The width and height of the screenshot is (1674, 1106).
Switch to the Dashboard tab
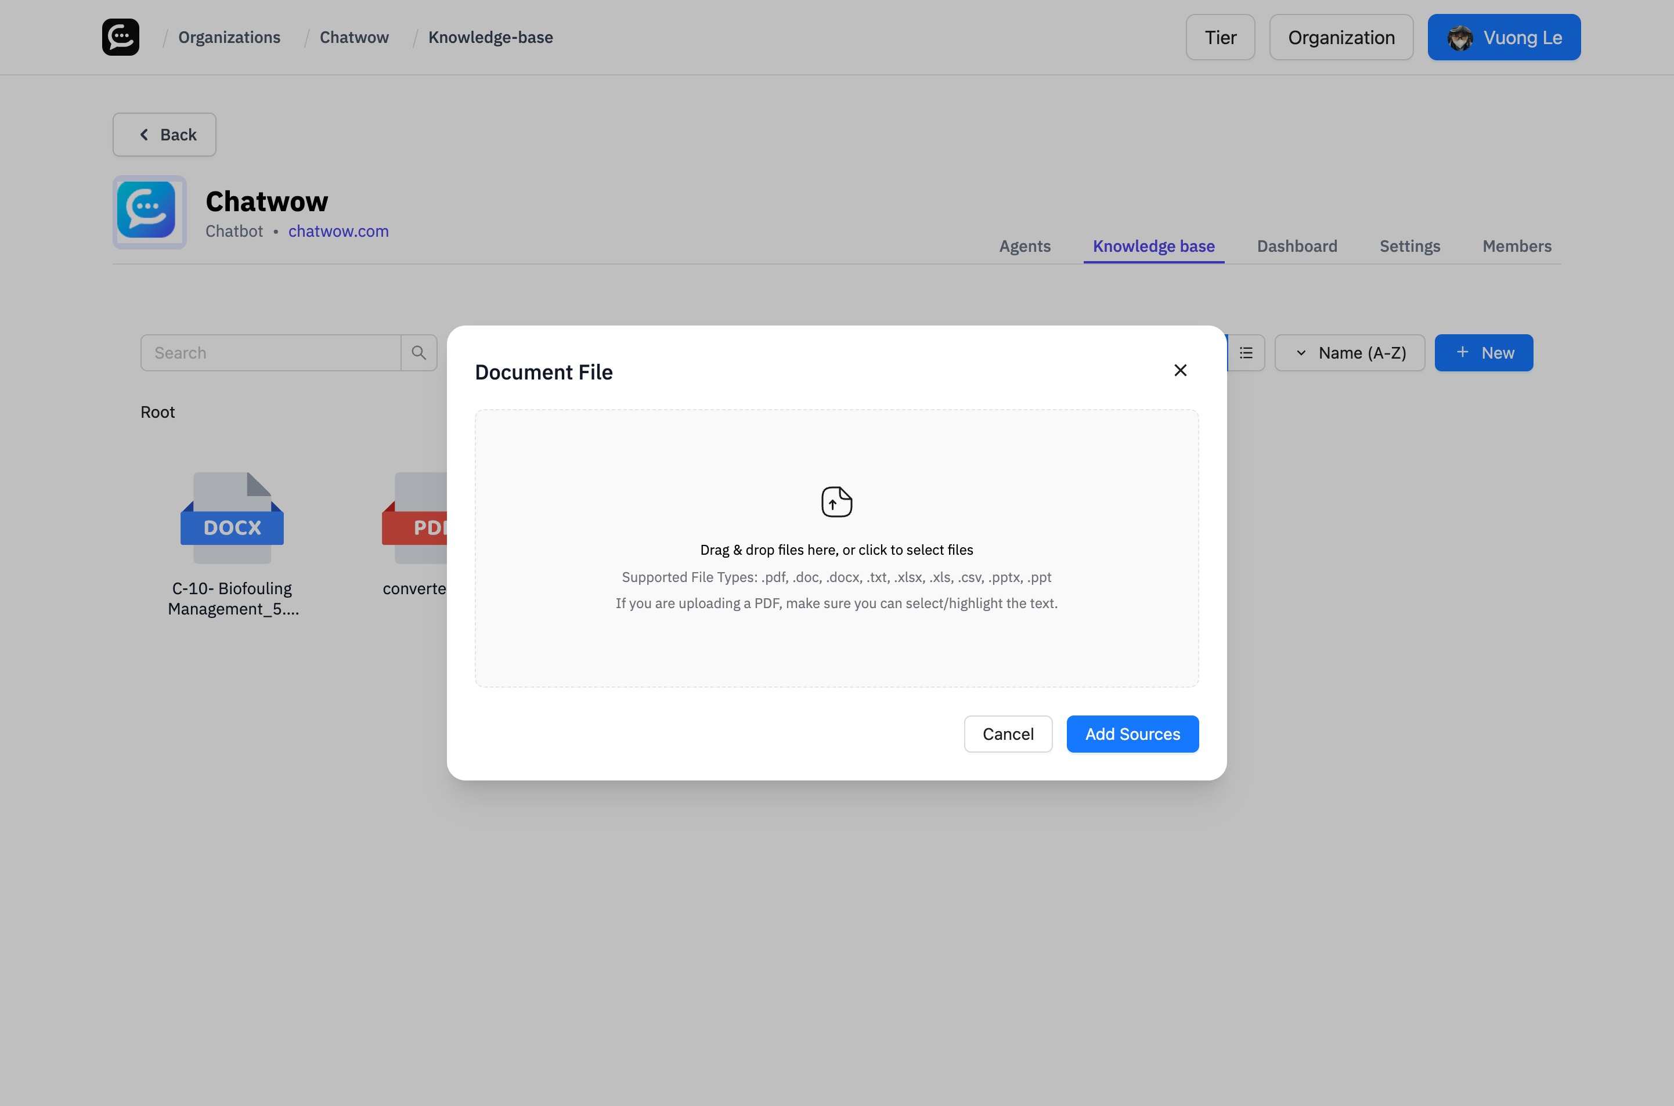[1297, 245]
